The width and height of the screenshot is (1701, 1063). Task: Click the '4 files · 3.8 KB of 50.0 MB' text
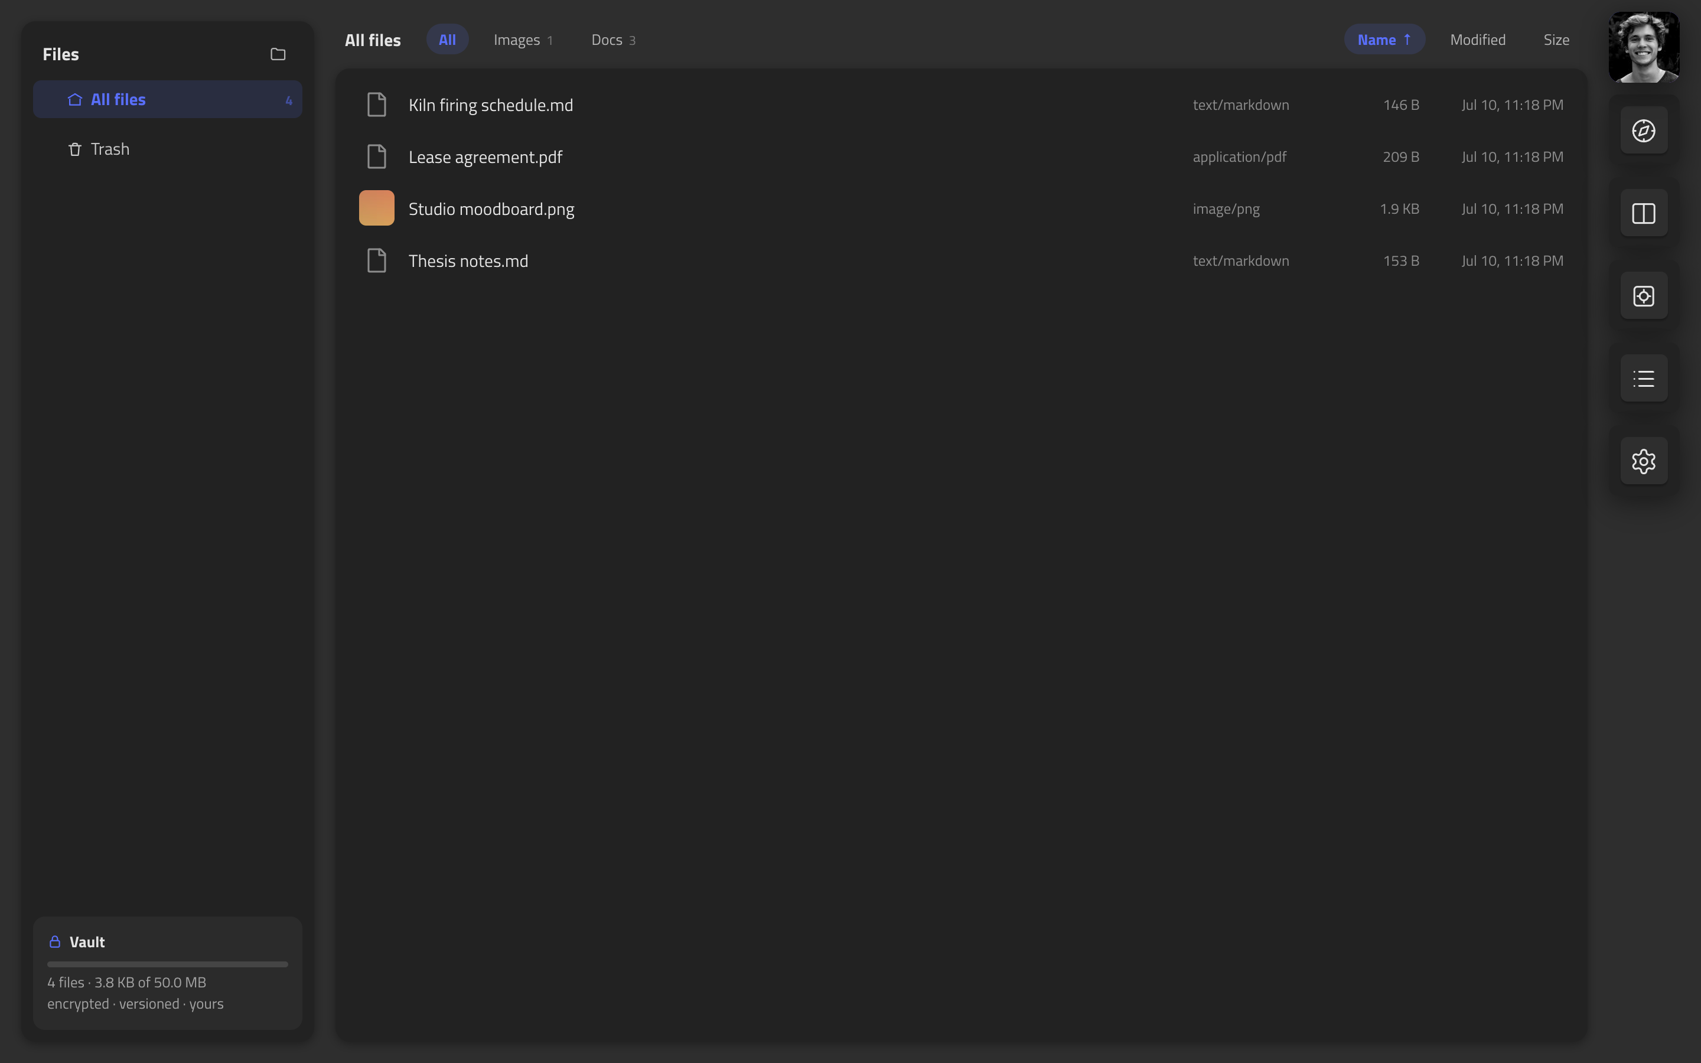click(126, 982)
